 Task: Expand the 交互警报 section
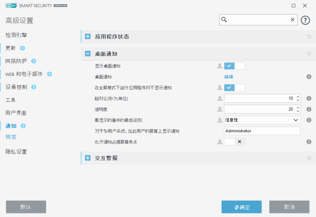[x=88, y=158]
